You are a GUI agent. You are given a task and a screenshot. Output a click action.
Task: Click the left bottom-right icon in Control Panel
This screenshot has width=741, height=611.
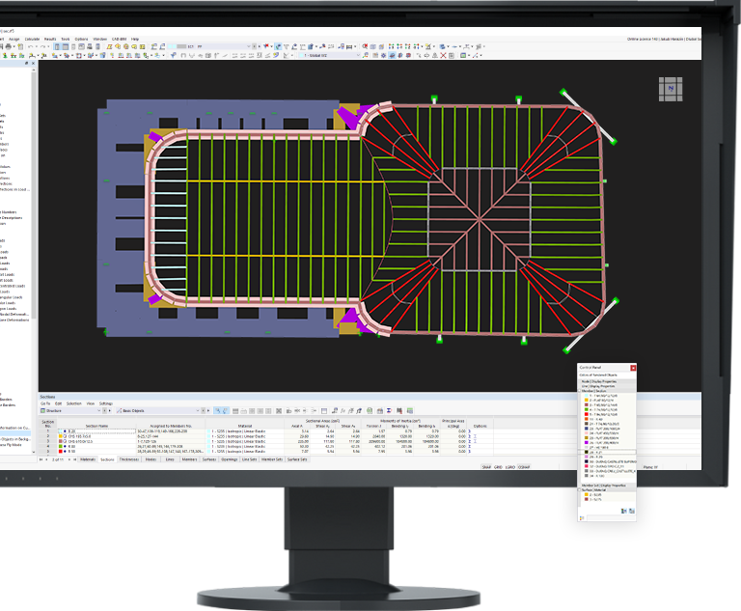(624, 511)
